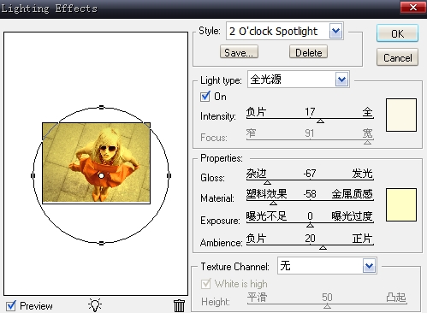Toggle the Preview checkbox

(11, 306)
